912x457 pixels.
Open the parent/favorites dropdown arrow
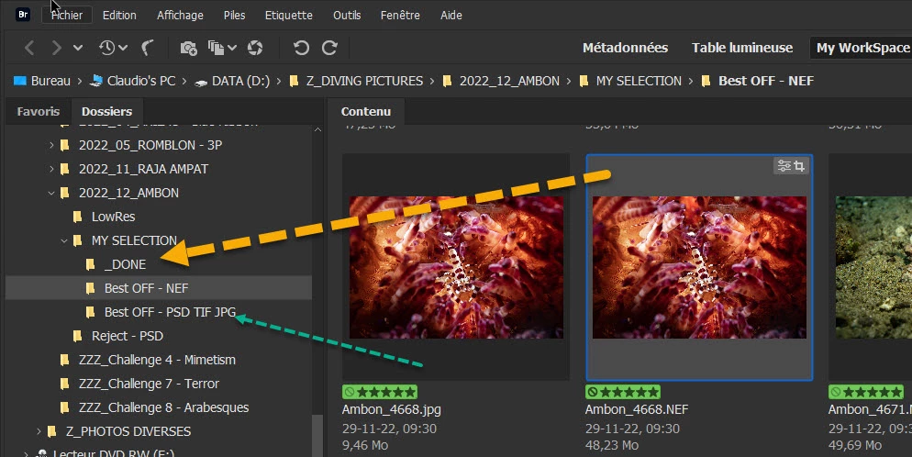[78, 48]
